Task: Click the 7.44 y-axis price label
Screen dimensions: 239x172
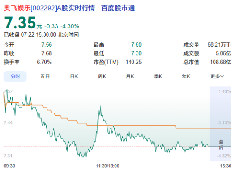Action: 8,122
